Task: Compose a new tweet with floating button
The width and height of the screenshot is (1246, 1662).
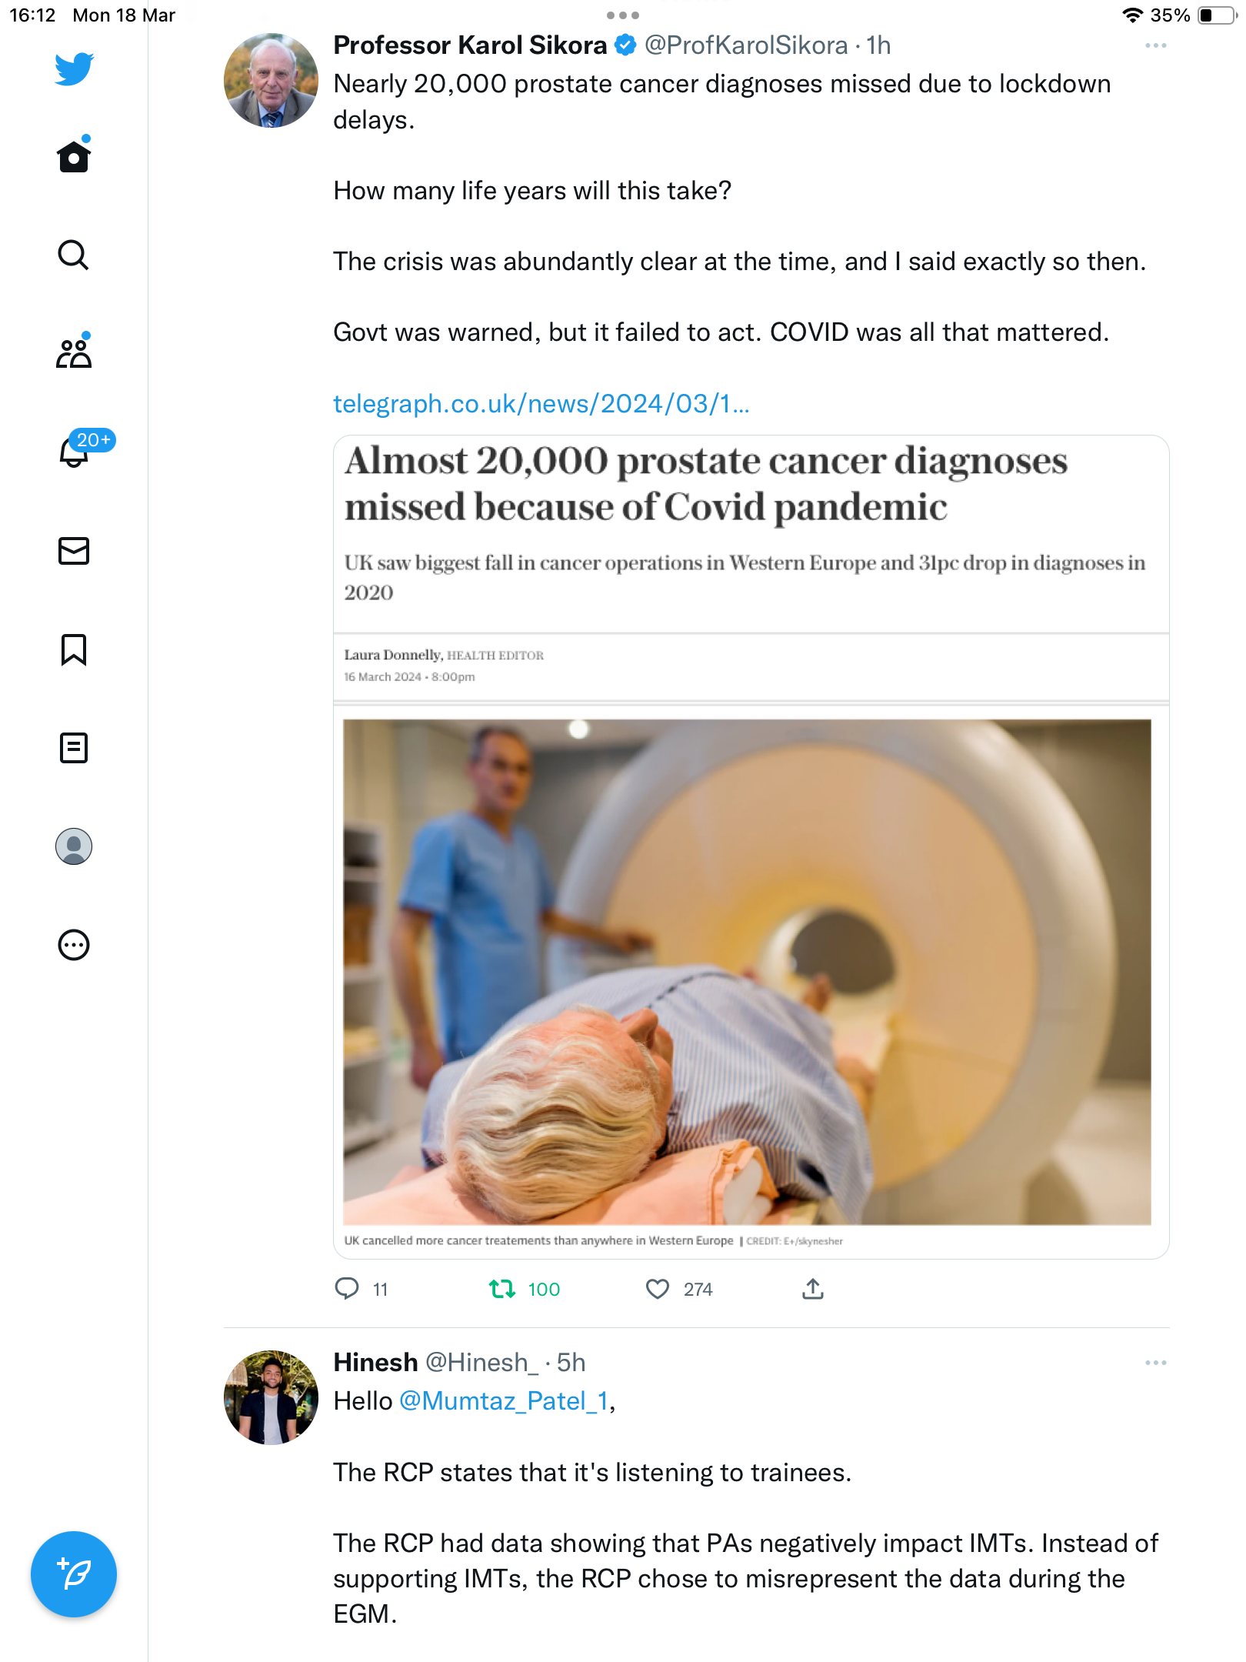Action: 74,1574
